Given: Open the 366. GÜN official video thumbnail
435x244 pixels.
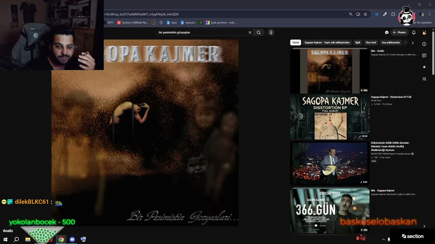Looking at the screenshot, I should (x=330, y=210).
